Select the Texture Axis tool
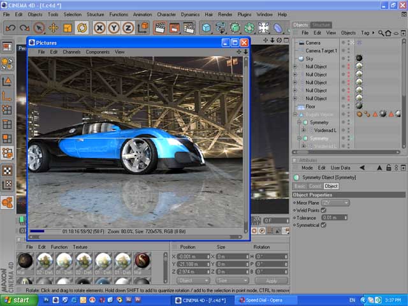 [x=7, y=185]
